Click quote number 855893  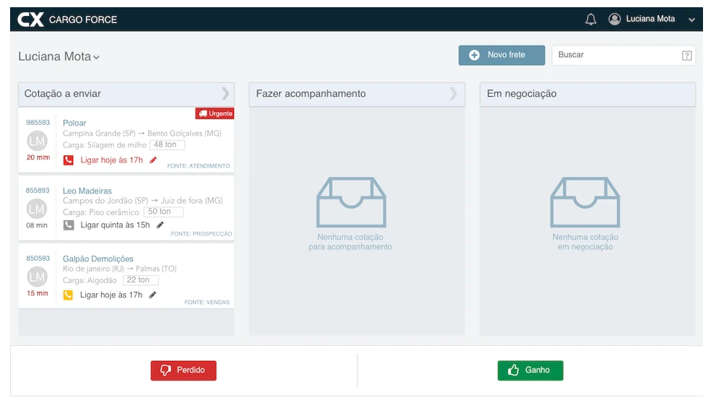[x=38, y=190]
